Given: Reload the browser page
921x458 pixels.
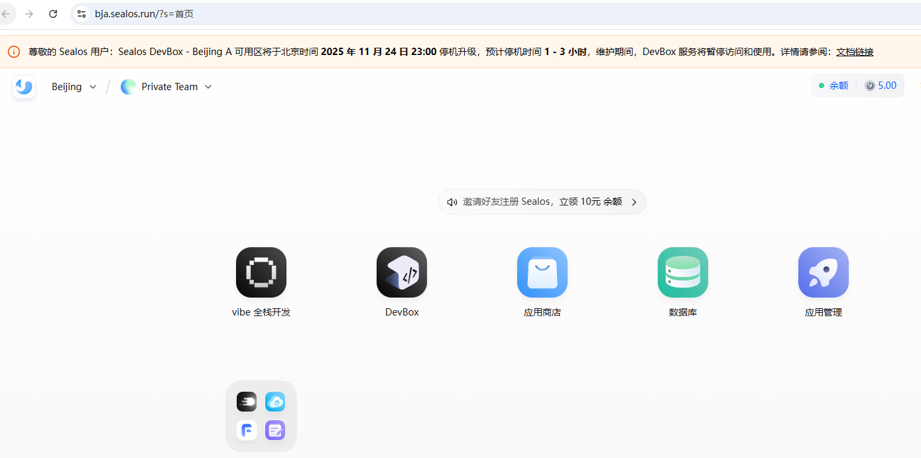Looking at the screenshot, I should tap(53, 14).
